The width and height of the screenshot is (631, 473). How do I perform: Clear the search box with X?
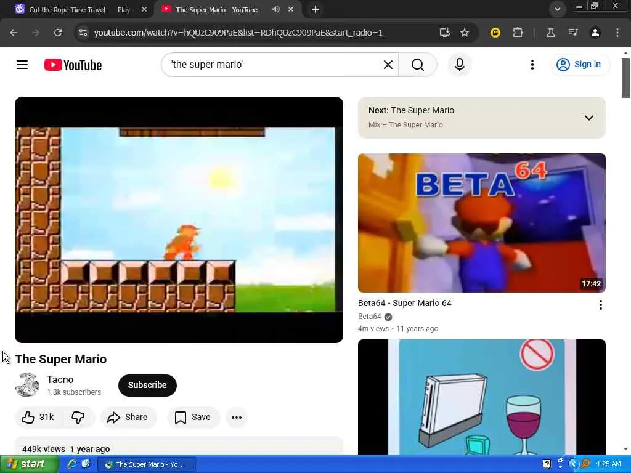388,65
